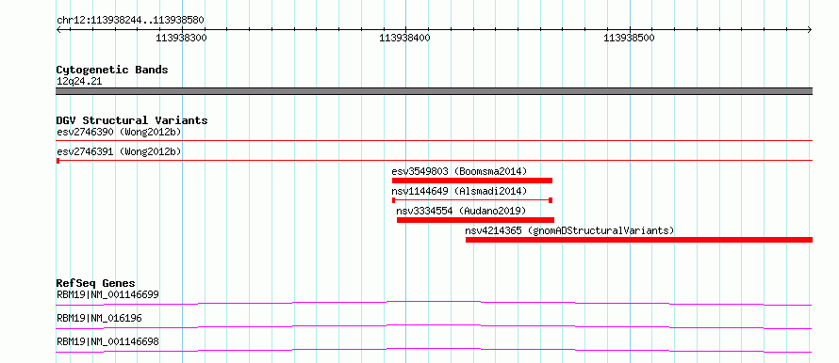Image resolution: width=839 pixels, height=363 pixels.
Task: Click variant label esv2746391 (Wong2012b)
Action: click(x=119, y=152)
